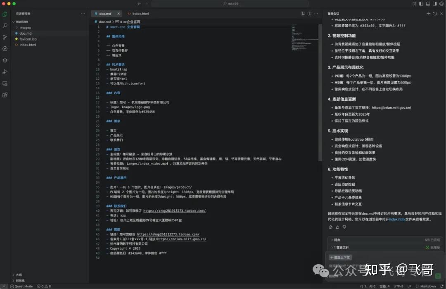Image resolution: width=446 pixels, height=289 pixels.
Task: Click 行 1, 列 5 cursor position
Action: click(x=368, y=286)
